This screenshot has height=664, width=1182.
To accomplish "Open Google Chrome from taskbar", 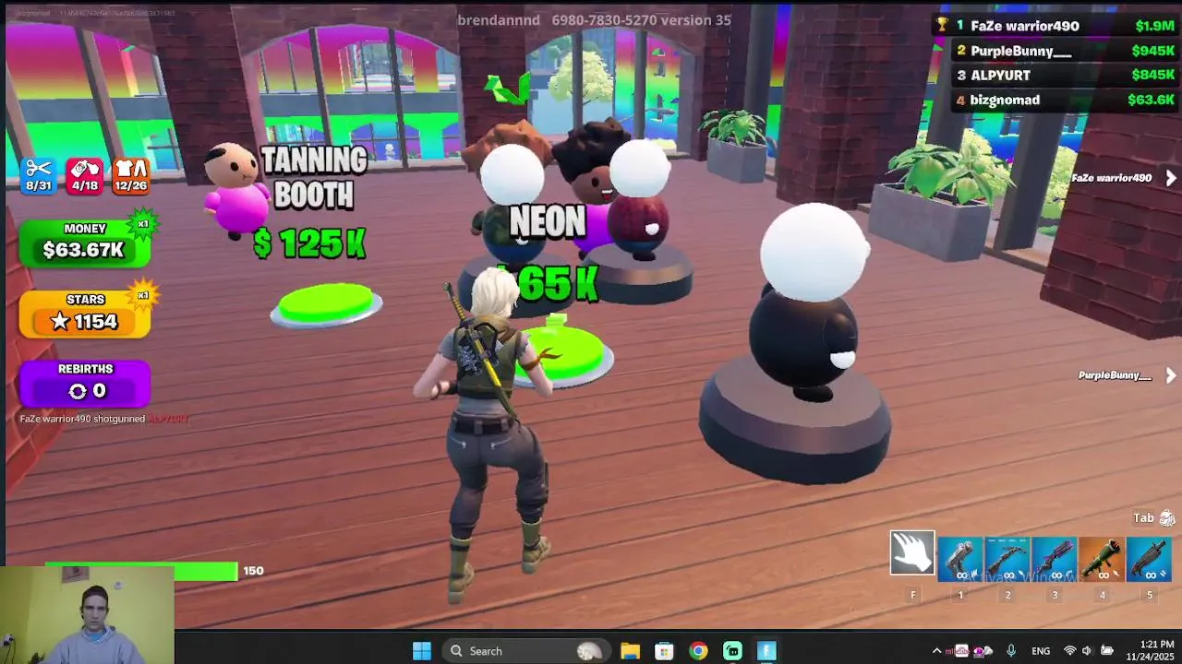I will coord(698,651).
